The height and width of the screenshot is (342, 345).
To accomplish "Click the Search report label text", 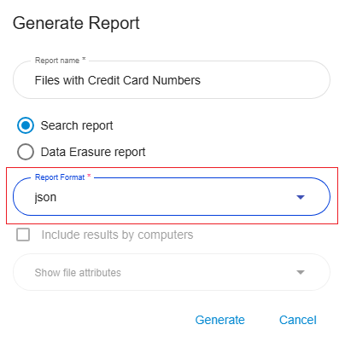I will 77,125.
